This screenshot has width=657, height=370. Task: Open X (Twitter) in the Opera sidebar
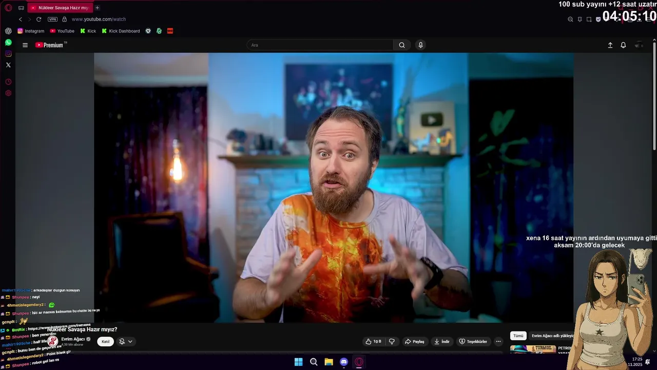click(x=8, y=65)
